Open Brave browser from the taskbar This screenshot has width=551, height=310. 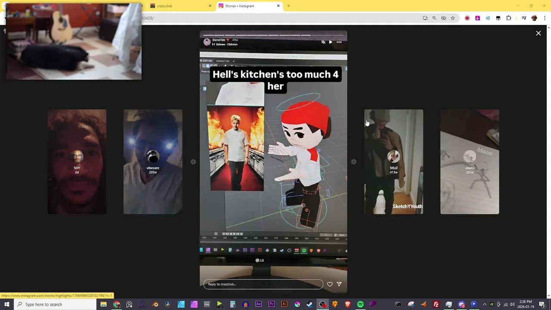(348, 304)
